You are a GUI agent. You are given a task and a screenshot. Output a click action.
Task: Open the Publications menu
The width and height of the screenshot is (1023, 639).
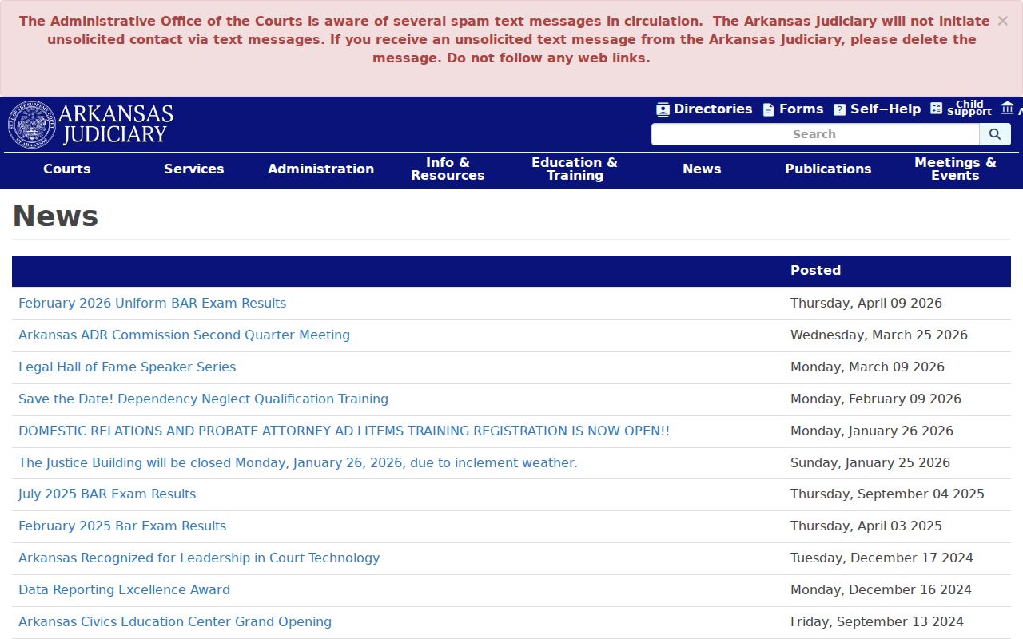(x=828, y=169)
